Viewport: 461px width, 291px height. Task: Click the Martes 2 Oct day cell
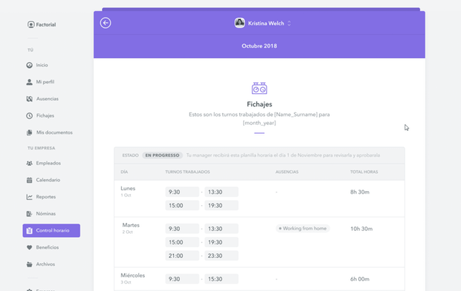point(131,228)
